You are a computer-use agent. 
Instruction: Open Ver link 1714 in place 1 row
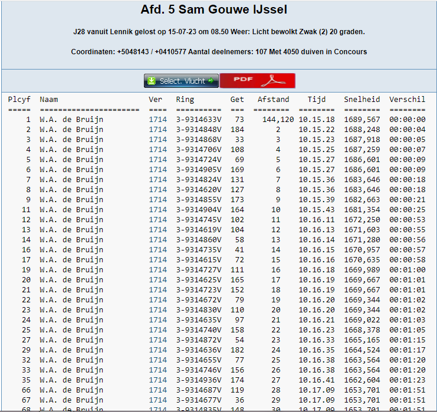coord(157,120)
